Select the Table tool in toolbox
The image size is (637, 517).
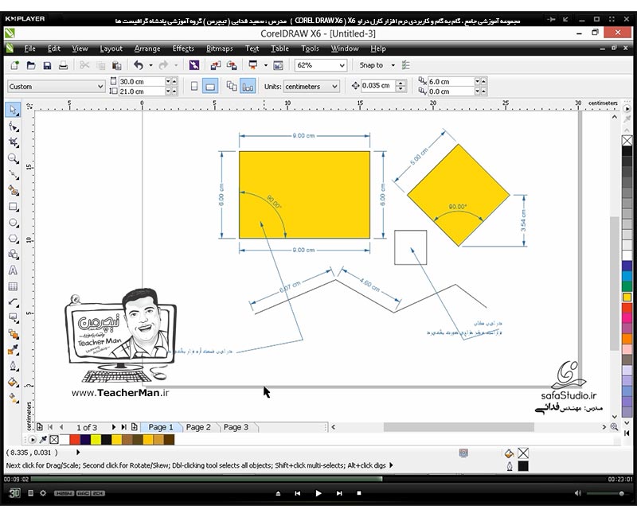[13, 286]
